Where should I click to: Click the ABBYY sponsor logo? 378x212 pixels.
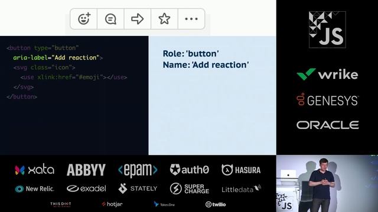[x=86, y=170]
